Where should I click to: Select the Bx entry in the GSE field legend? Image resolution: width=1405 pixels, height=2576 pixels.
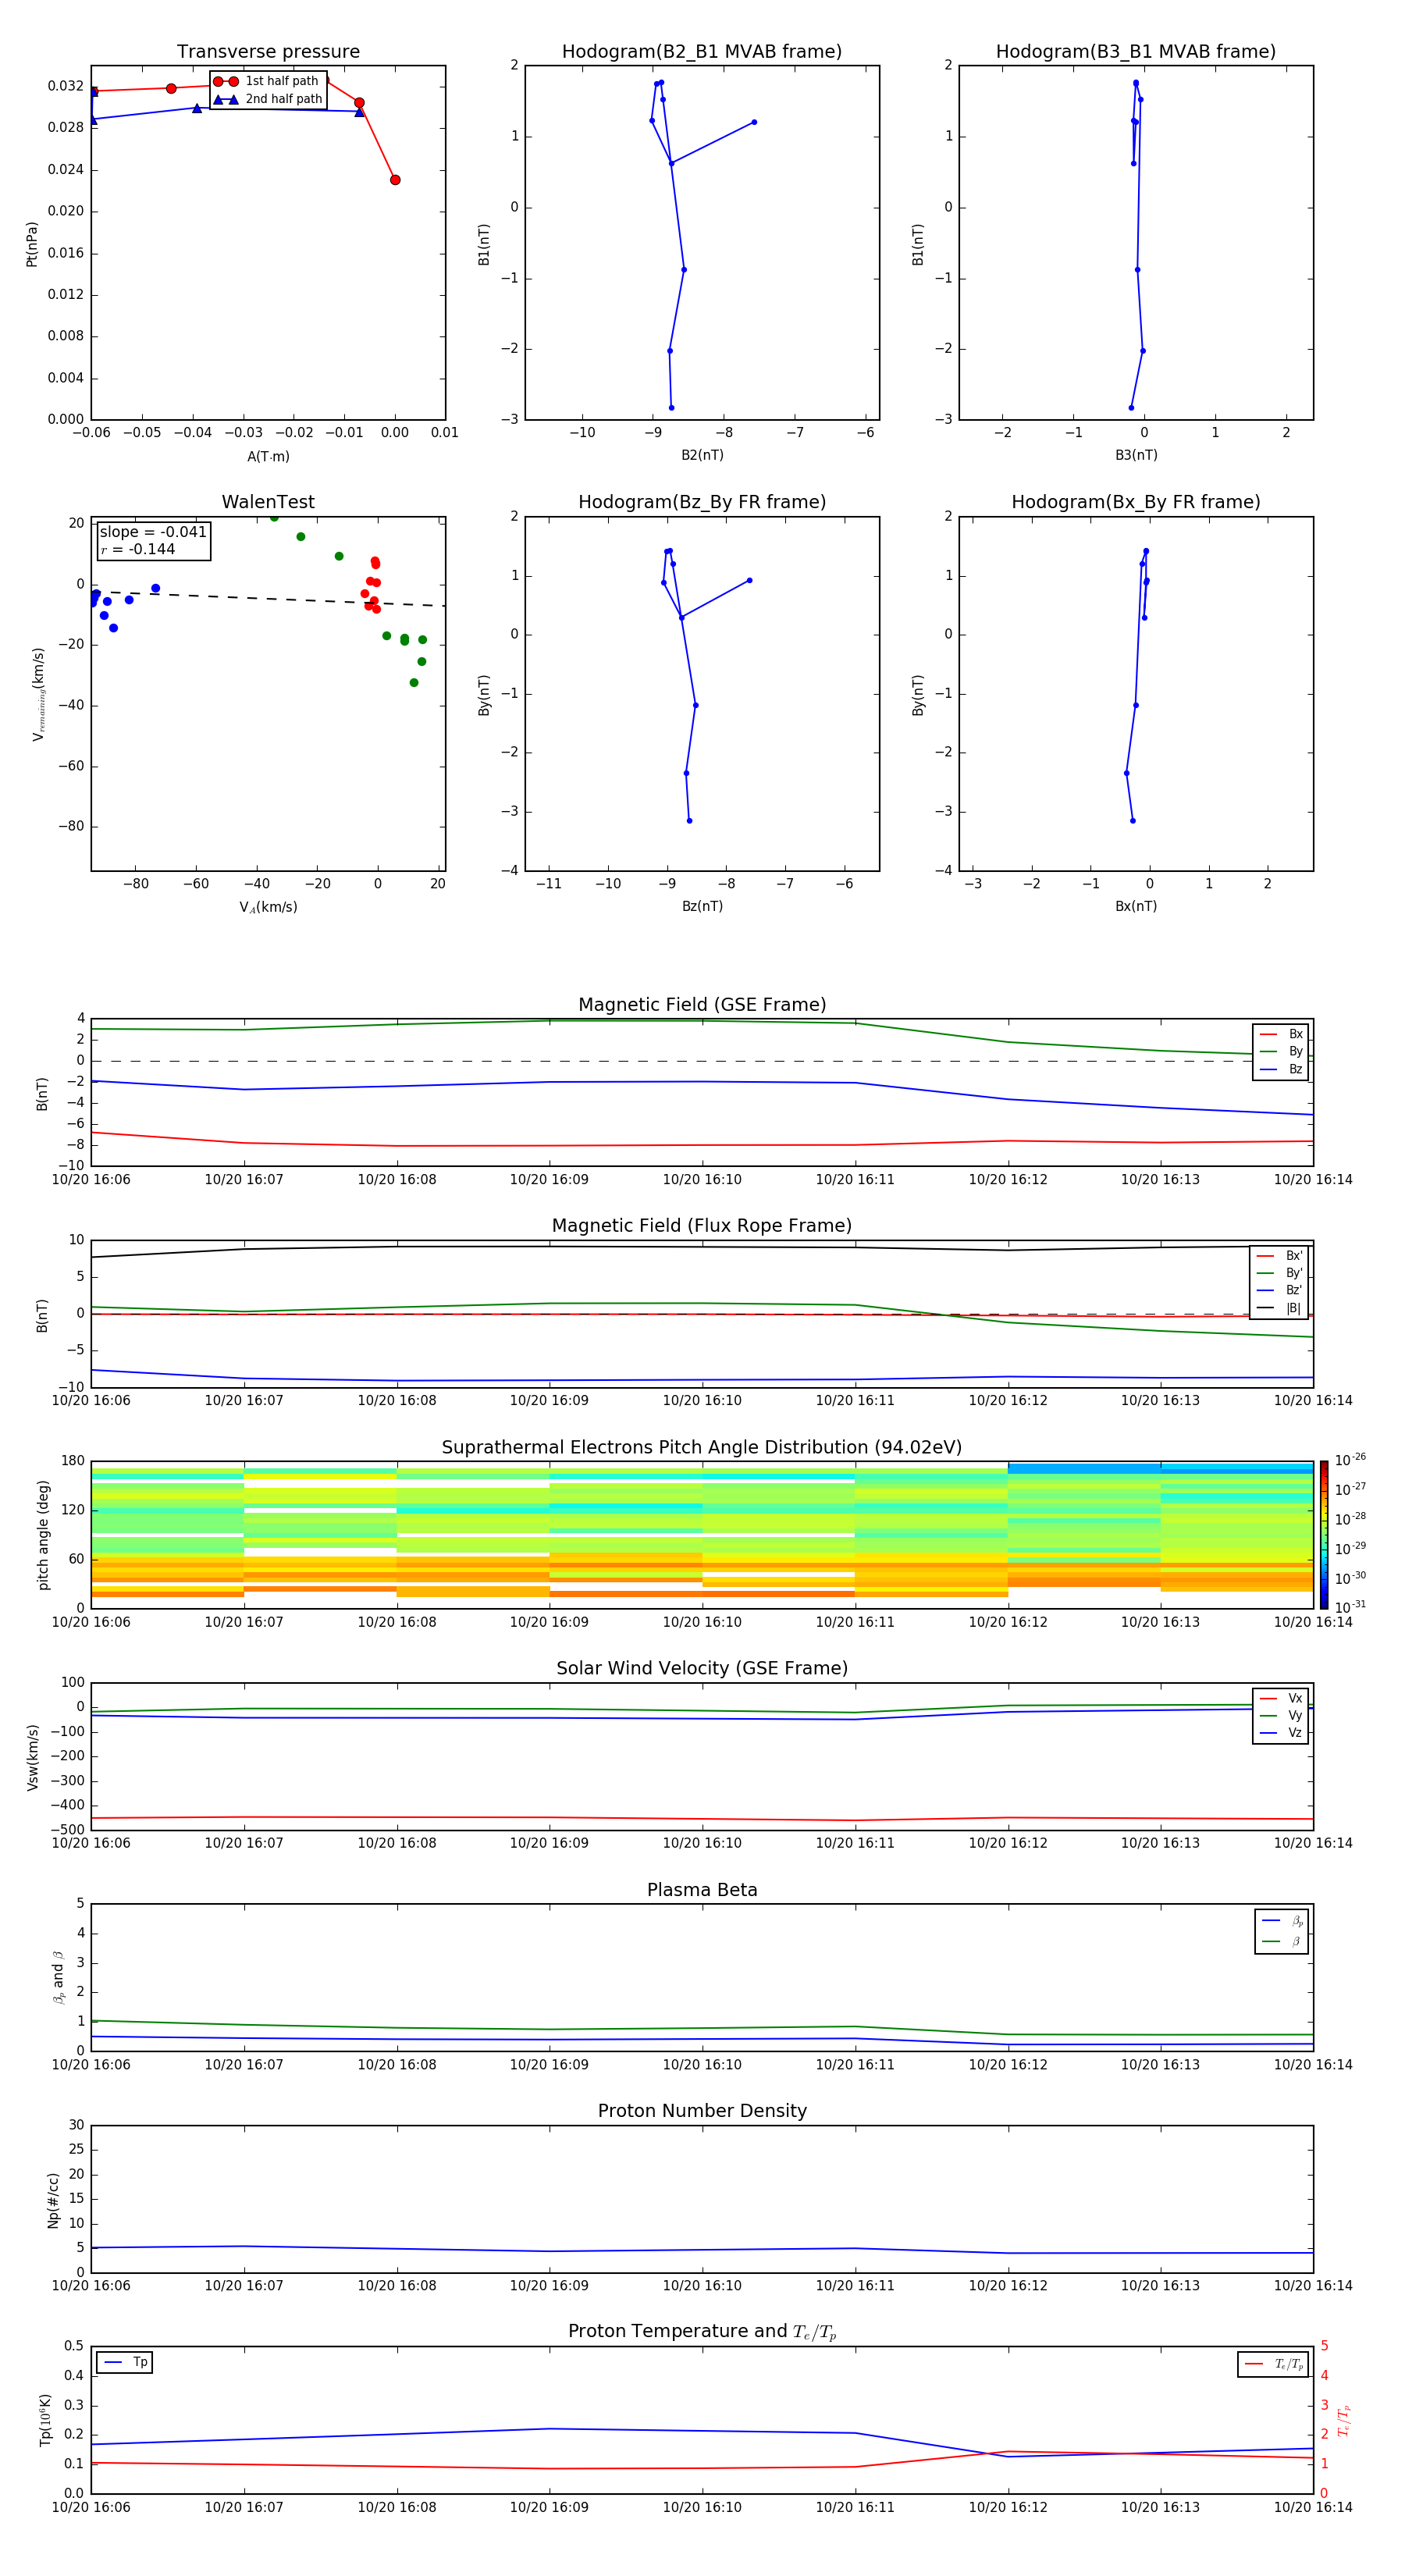[x=1281, y=1034]
